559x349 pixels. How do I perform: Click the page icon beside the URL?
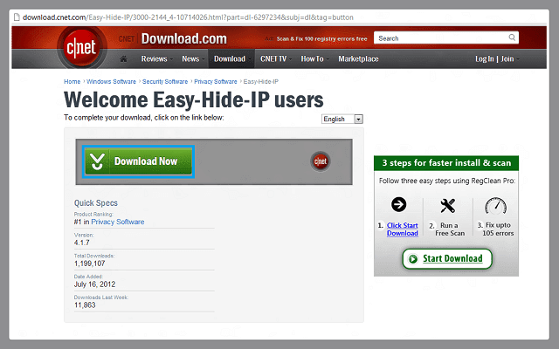[x=17, y=17]
